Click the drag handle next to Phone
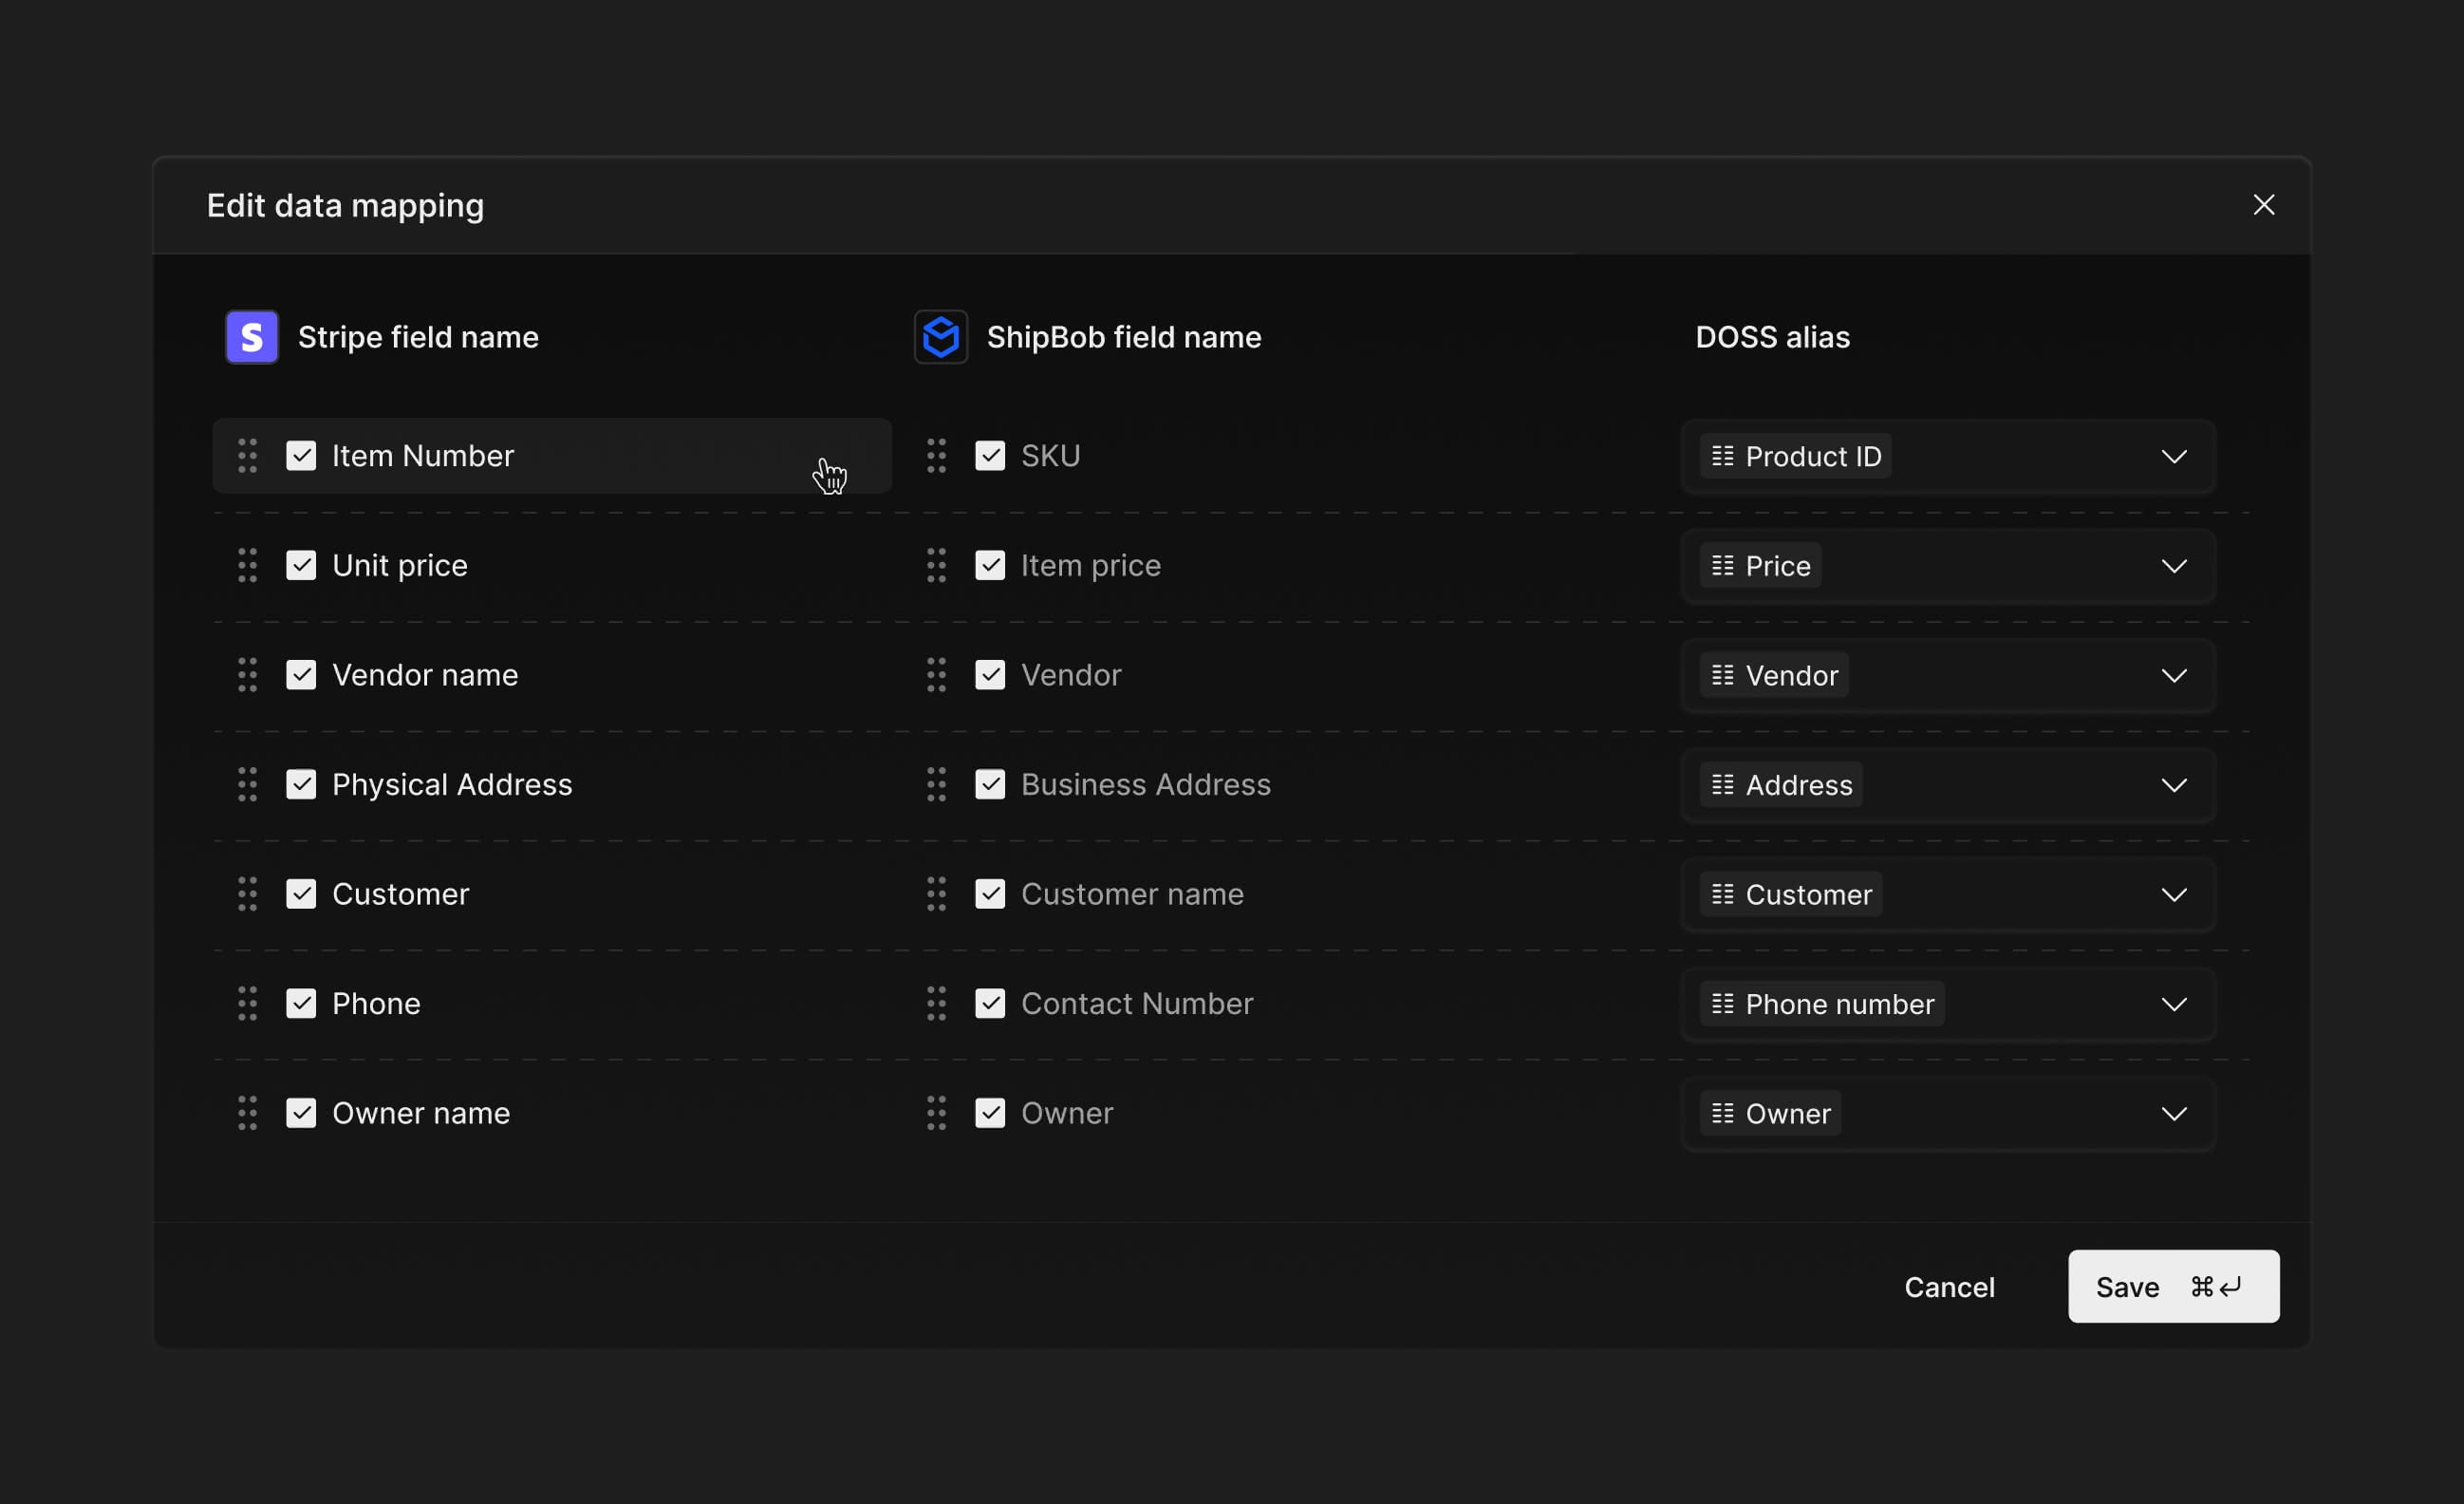The image size is (2464, 1504). pyautogui.click(x=248, y=1003)
